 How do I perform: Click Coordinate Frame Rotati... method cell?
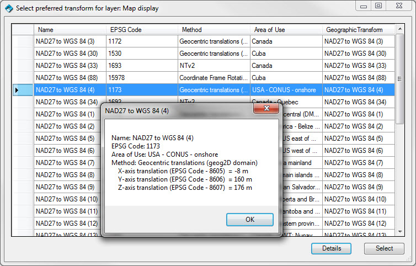coord(214,78)
